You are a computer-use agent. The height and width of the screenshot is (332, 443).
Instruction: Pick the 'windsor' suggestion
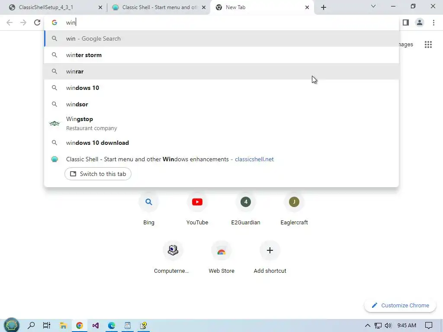pyautogui.click(x=222, y=104)
